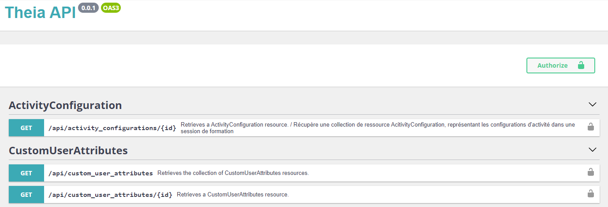Click lock icon on activity_configurations/{id} endpoint row
608x207 pixels.
tap(590, 127)
